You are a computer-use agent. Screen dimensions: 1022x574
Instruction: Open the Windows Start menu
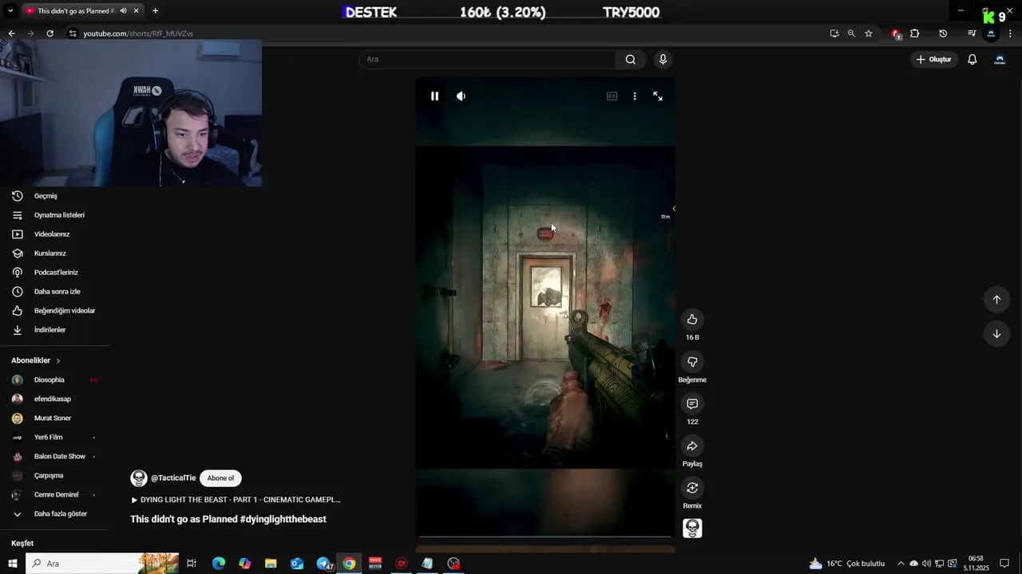(12, 564)
